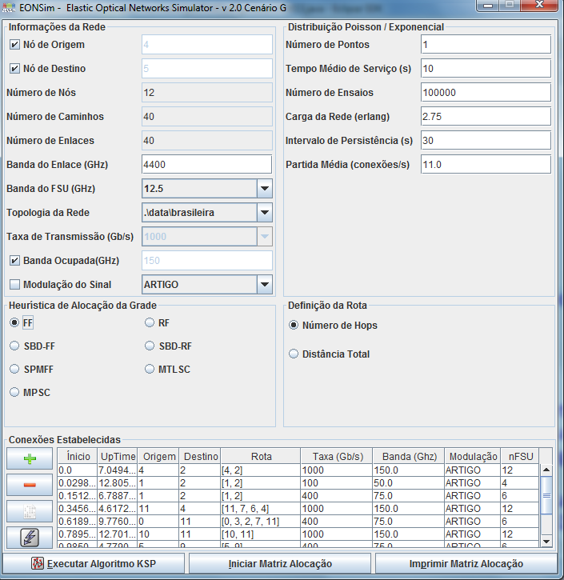This screenshot has width=564, height=580.
Task: Click the table scrollbar up arrow
Action: coord(546,470)
